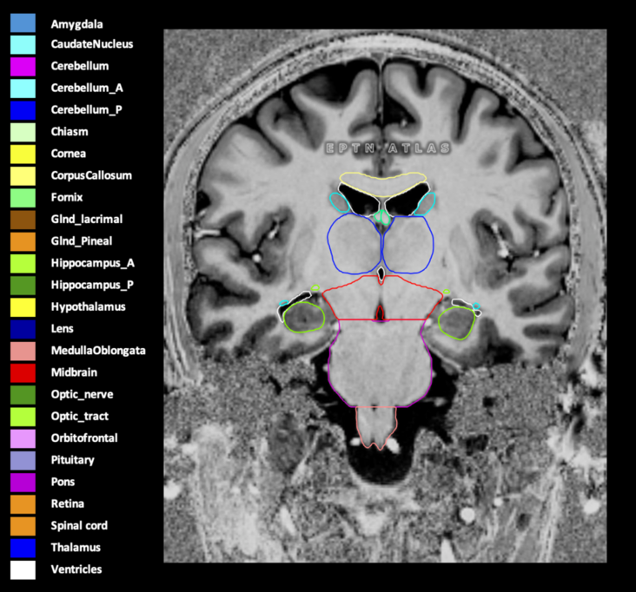
Task: Click the CaudateNucleus color swatch
Action: point(23,44)
